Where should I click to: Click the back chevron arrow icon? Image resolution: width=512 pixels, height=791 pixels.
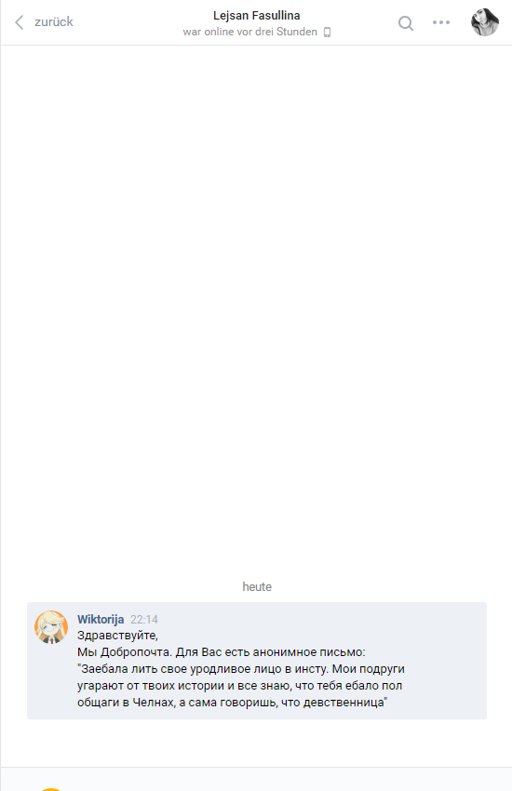coord(20,22)
